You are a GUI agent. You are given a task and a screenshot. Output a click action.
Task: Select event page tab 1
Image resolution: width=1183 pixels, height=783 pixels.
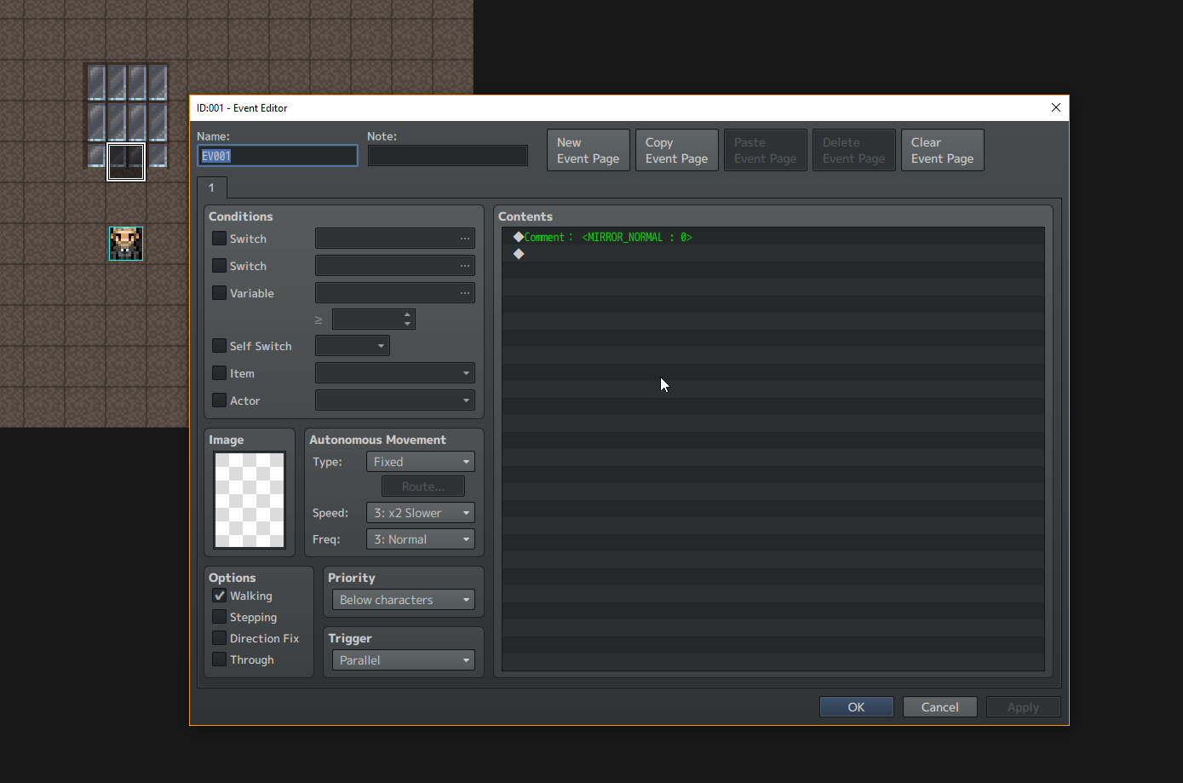(212, 187)
